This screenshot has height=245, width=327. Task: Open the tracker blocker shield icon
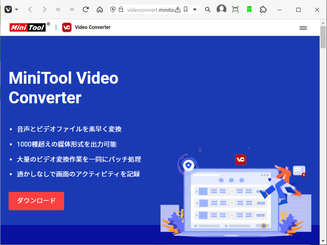point(113,9)
